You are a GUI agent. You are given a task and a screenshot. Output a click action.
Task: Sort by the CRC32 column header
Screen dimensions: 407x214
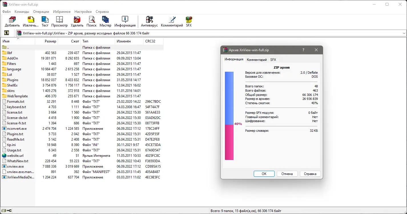tap(154, 41)
